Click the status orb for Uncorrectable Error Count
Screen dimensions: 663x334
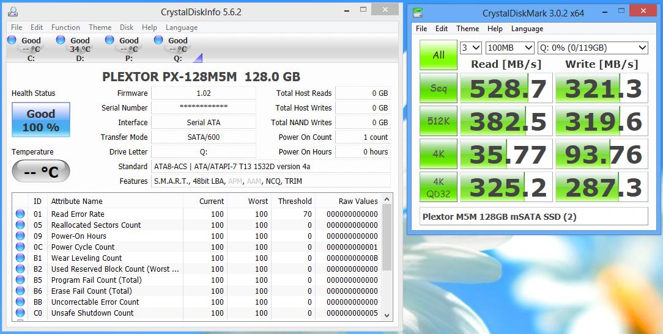20,302
